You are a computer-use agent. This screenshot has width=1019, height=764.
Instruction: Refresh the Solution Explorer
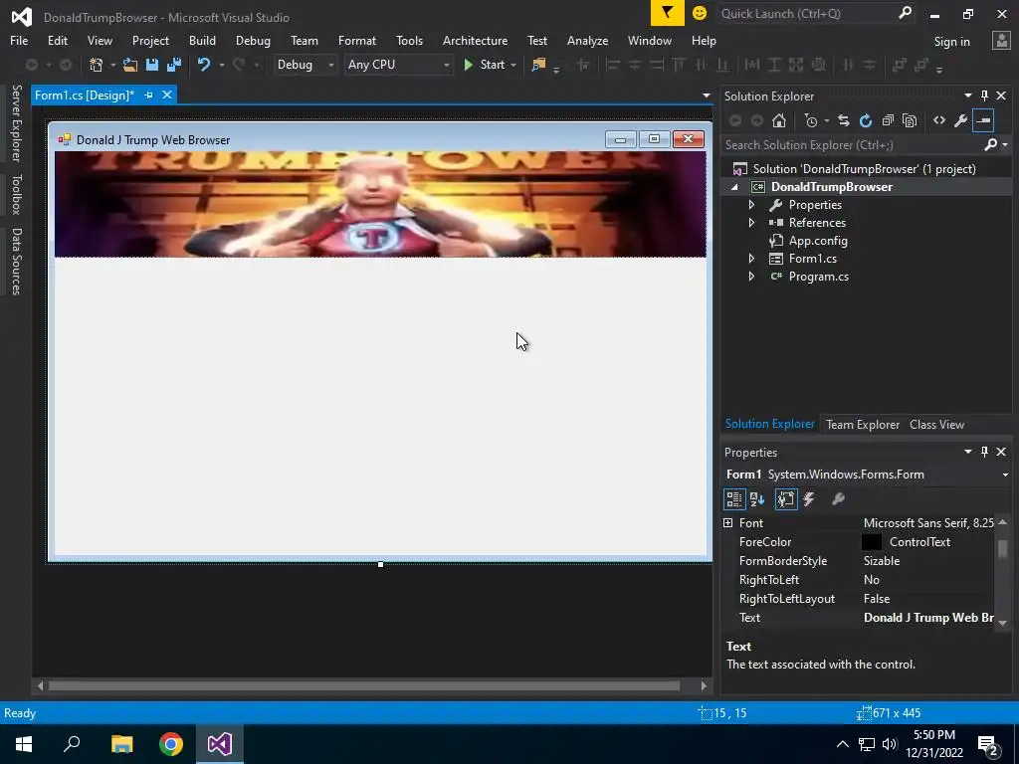pos(866,120)
